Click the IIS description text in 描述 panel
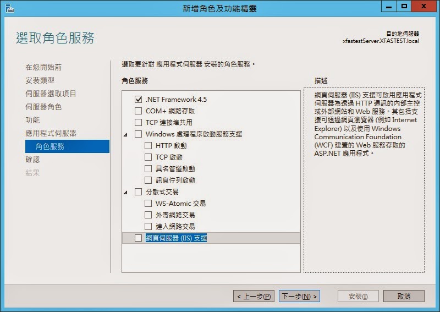 pyautogui.click(x=368, y=124)
